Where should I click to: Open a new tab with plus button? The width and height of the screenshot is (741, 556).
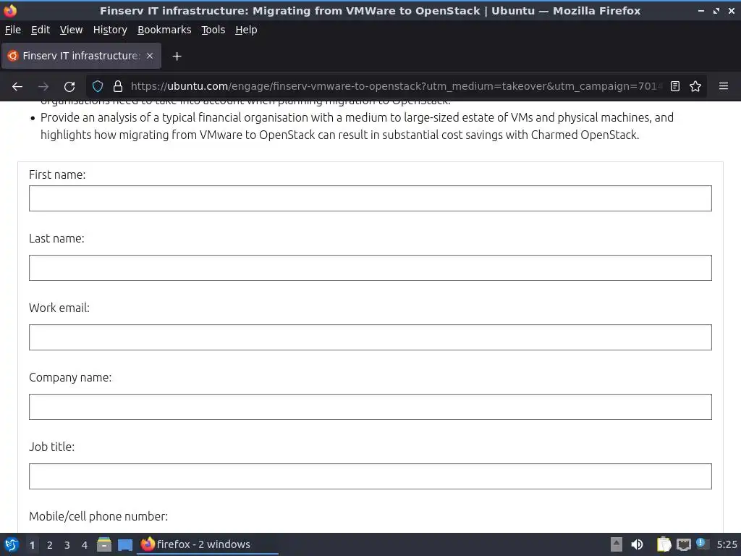tap(177, 56)
